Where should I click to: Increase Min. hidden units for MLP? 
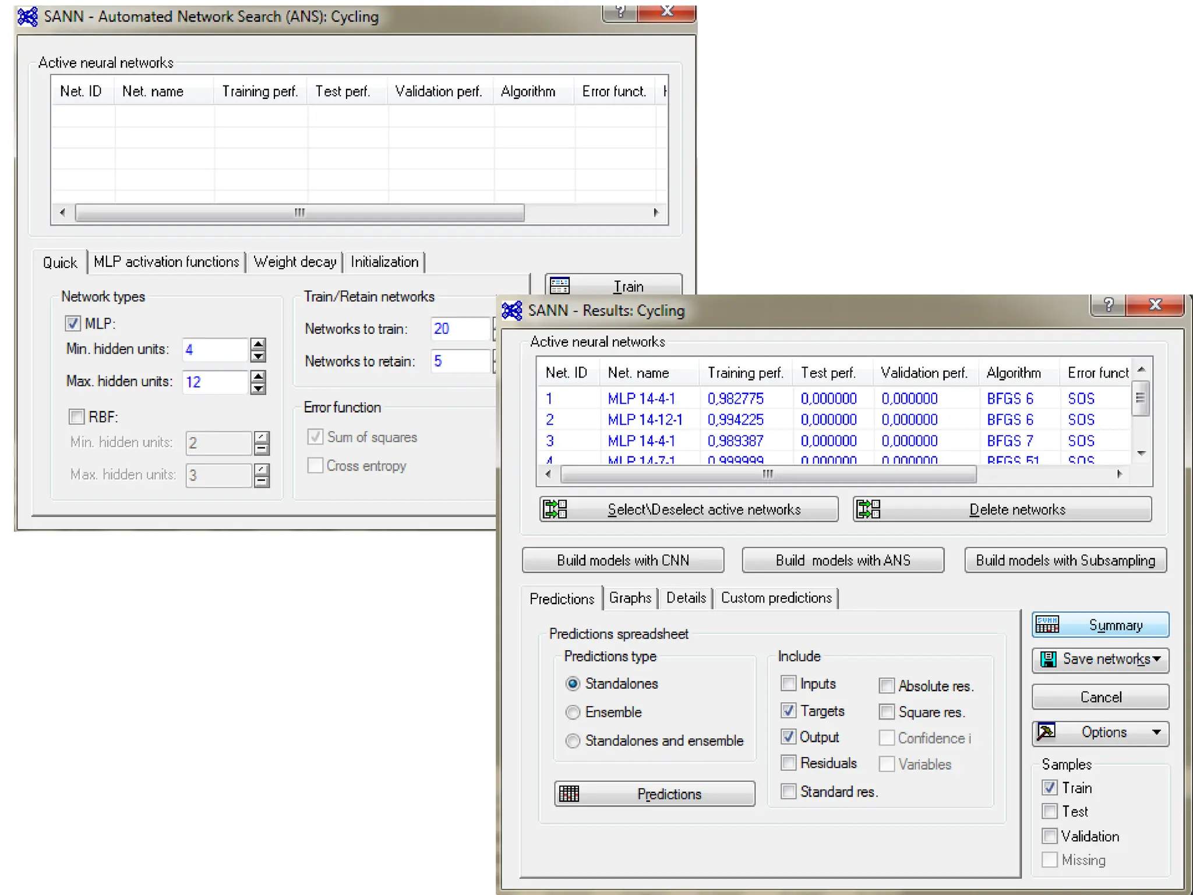point(258,344)
